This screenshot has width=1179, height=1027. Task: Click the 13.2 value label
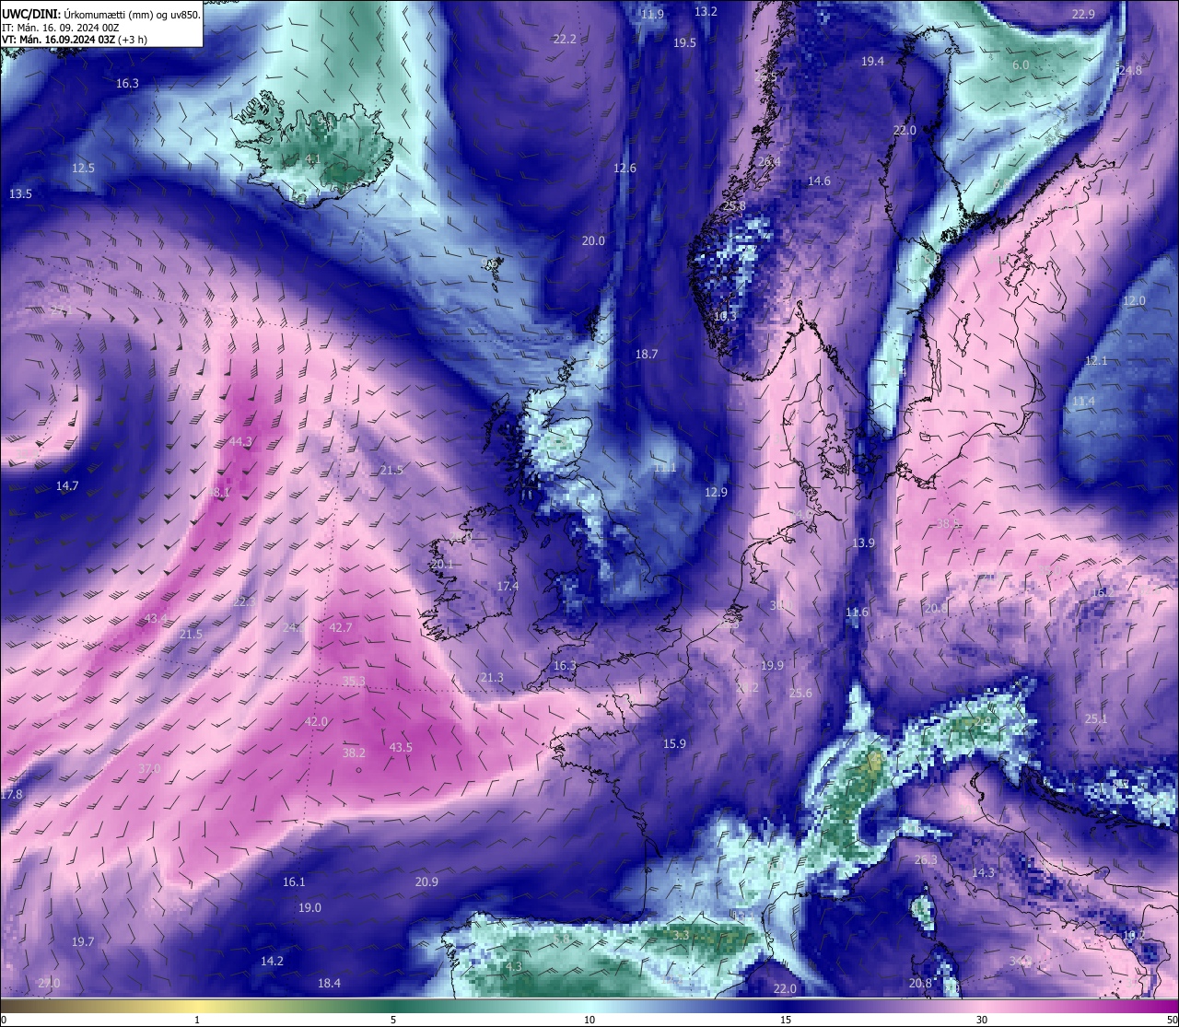[x=706, y=11]
